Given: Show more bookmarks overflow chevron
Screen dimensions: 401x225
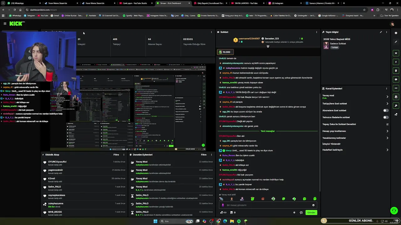Looking at the screenshot, I should (374, 15).
